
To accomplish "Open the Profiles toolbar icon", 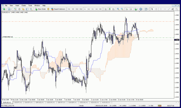I will click(x=9, y=9).
